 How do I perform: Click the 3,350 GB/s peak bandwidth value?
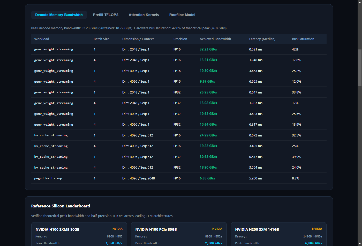click(x=114, y=243)
